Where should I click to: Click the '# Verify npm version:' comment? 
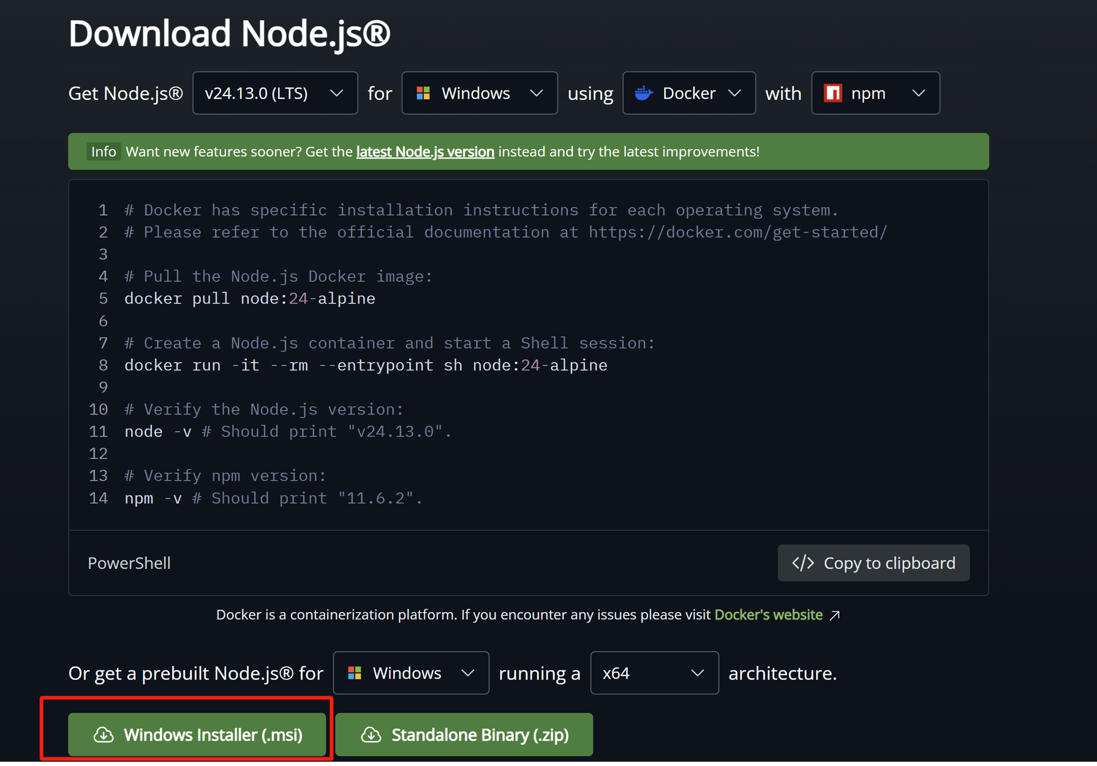click(225, 476)
